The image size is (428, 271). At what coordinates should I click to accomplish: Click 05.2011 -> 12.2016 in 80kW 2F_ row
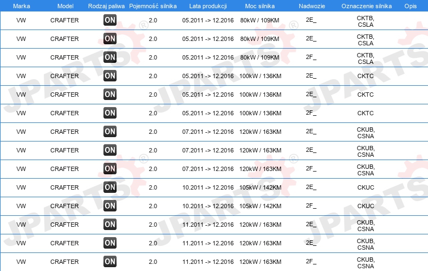(208, 57)
